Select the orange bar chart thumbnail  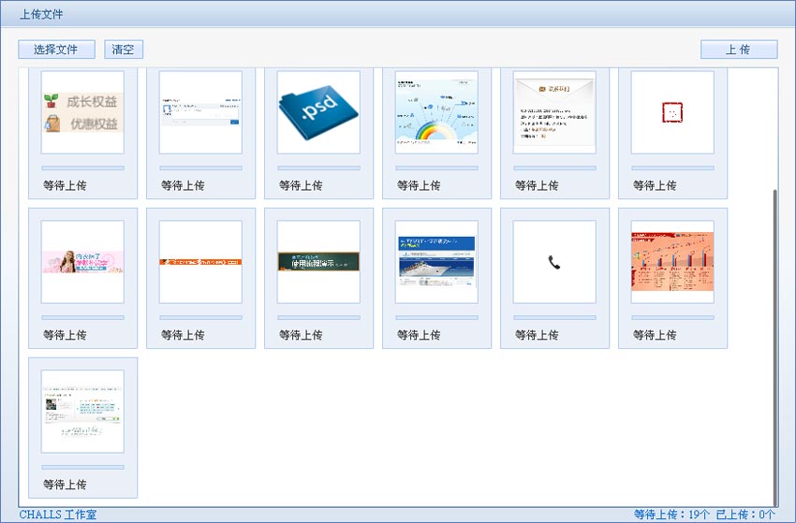point(672,262)
